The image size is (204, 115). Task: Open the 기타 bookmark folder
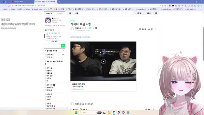pyautogui.click(x=50, y=9)
